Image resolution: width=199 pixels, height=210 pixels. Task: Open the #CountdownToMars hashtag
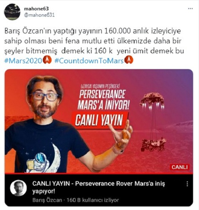point(89,61)
